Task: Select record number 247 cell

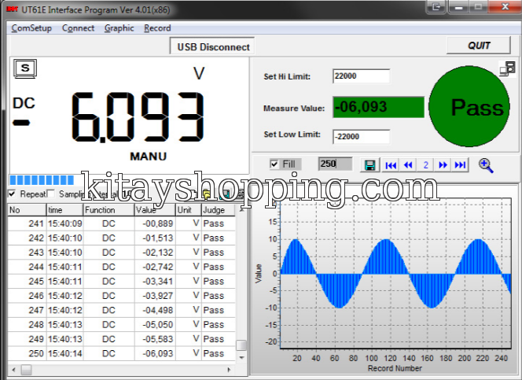Action: [27, 310]
